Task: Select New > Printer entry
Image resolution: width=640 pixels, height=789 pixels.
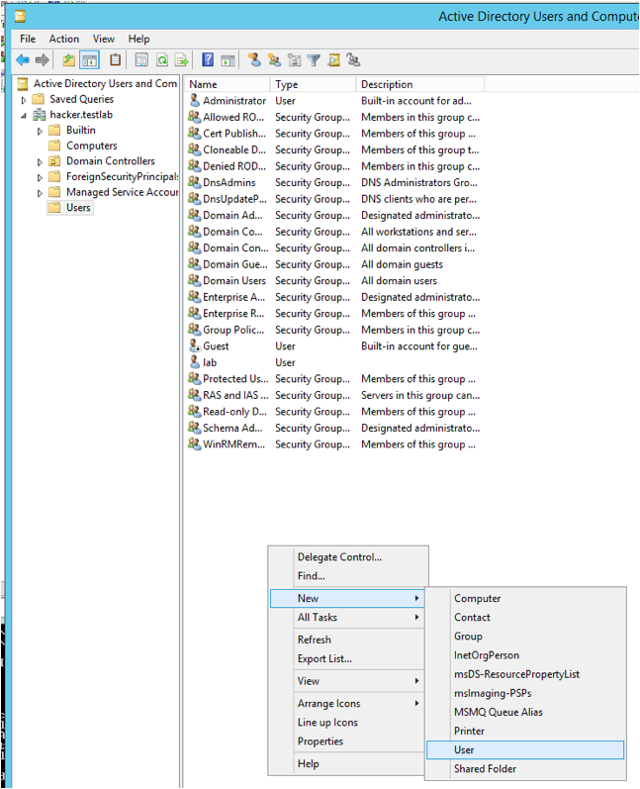Action: pos(525,731)
